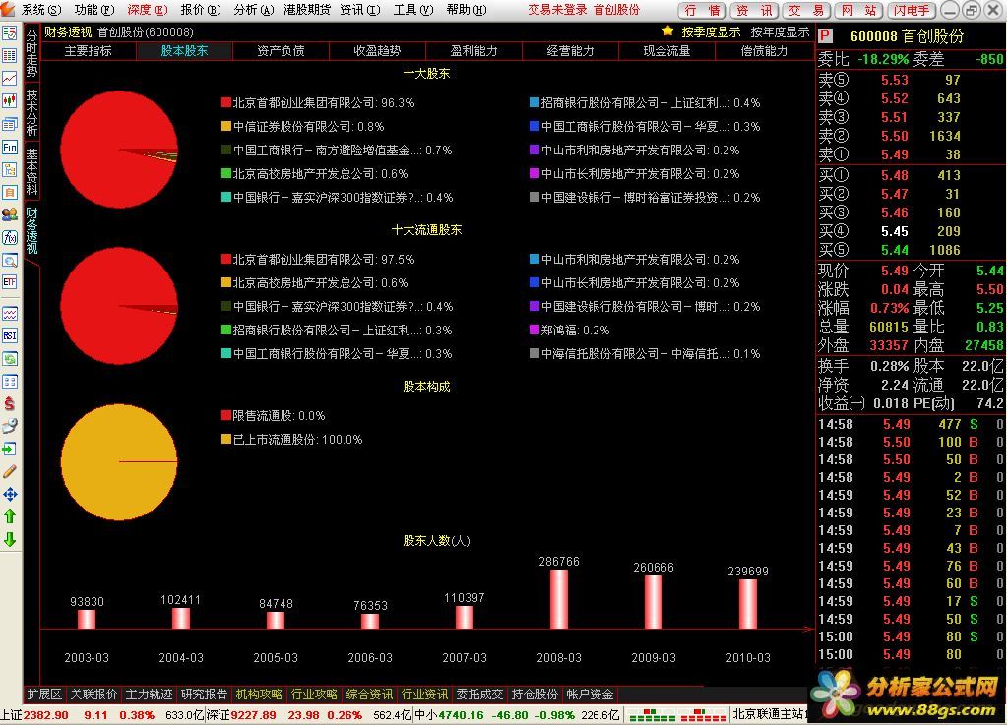
Task: Click the wavy lines indicator icon
Action: (x=10, y=313)
